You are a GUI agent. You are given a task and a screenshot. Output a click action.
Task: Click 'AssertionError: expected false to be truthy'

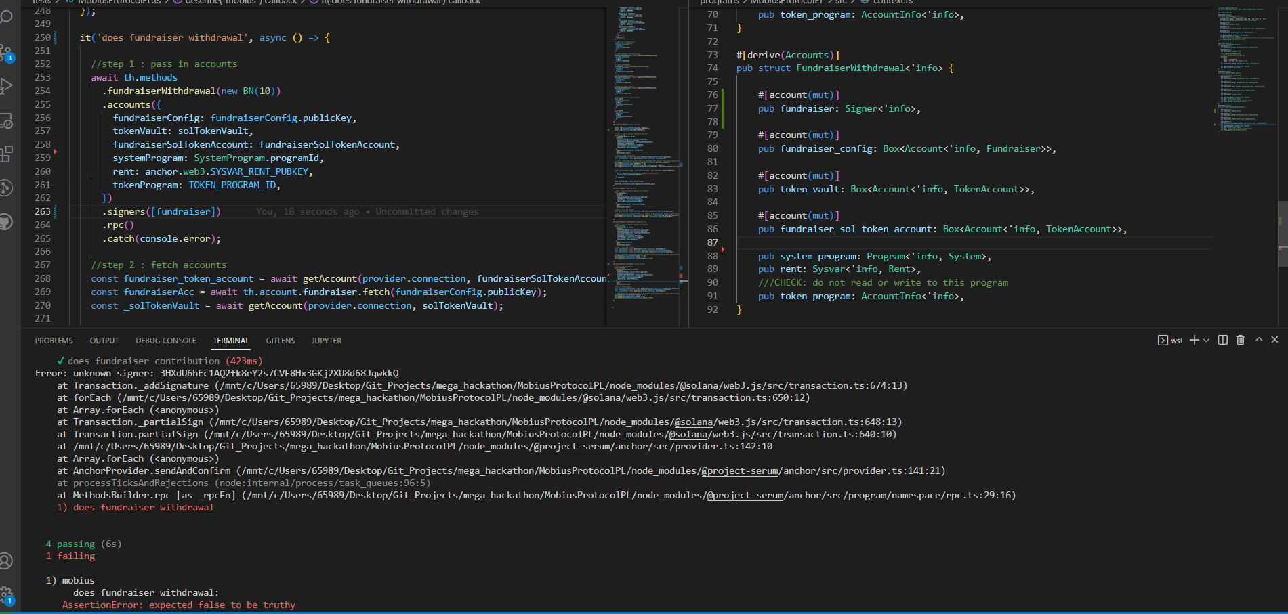click(x=179, y=605)
